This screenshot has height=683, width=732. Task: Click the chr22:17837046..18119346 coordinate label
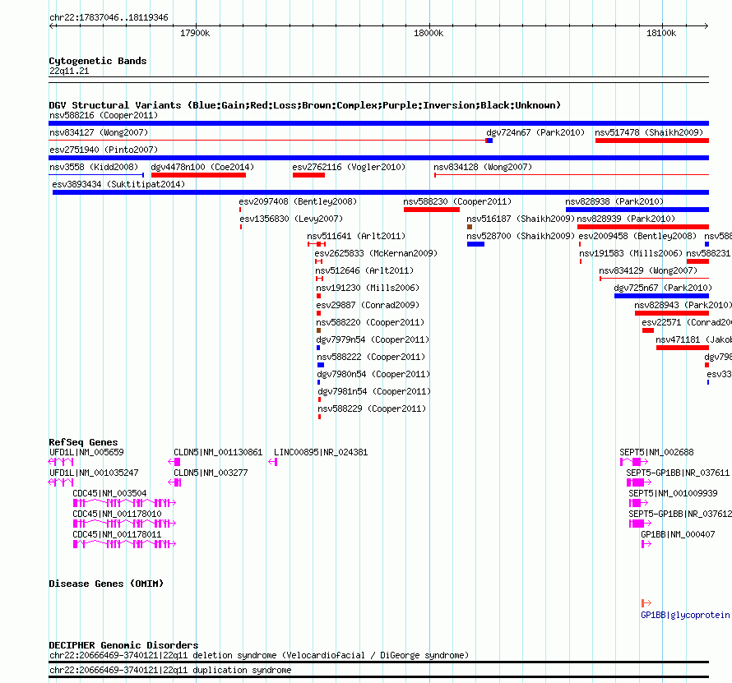tap(109, 17)
